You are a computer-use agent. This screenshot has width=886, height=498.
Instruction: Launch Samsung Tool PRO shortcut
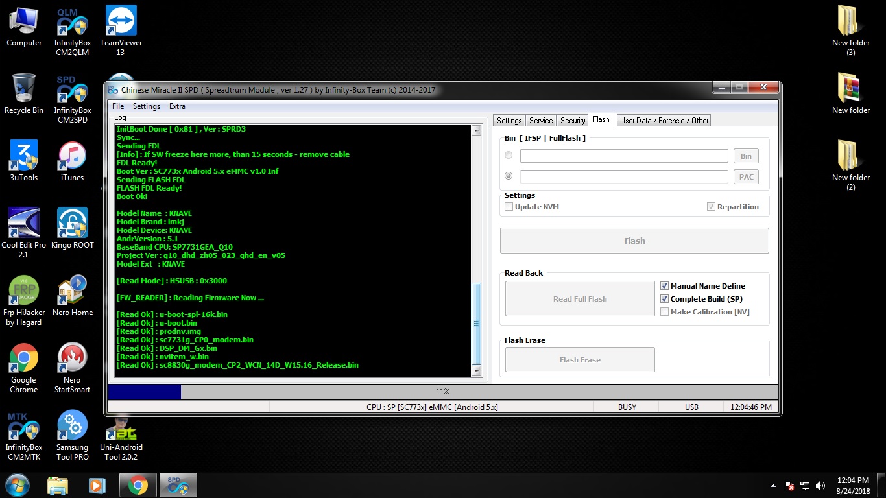[x=72, y=436]
